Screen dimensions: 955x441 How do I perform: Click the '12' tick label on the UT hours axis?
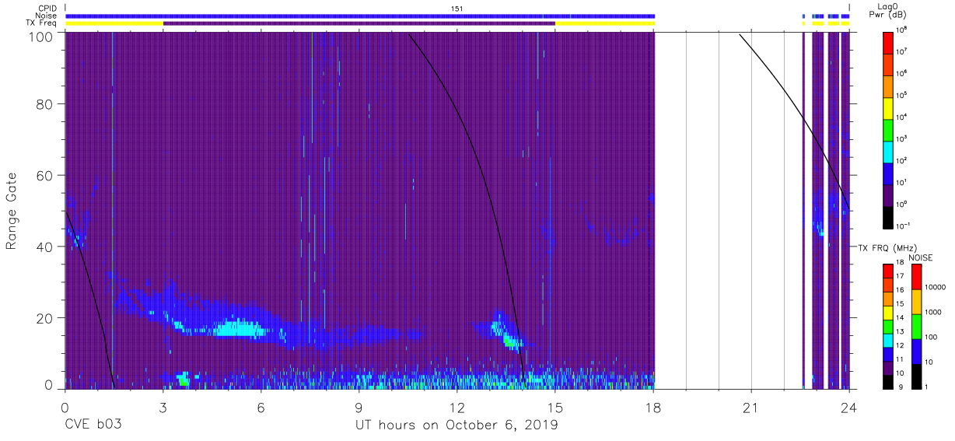coord(457,406)
